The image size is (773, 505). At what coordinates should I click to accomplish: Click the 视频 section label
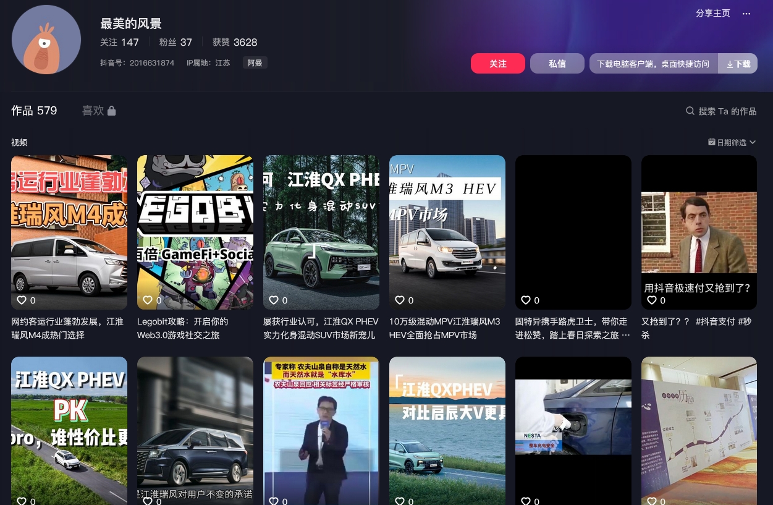coord(19,142)
